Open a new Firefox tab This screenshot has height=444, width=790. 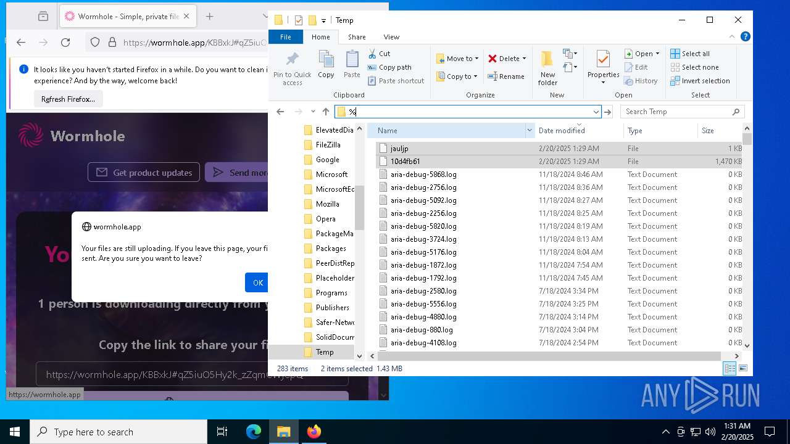click(x=209, y=17)
